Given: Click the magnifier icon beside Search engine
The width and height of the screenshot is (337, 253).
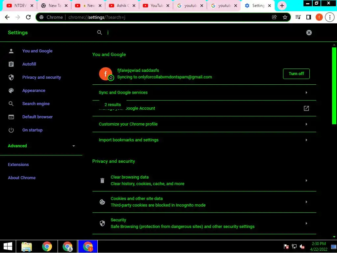Looking at the screenshot, I should (x=11, y=104).
